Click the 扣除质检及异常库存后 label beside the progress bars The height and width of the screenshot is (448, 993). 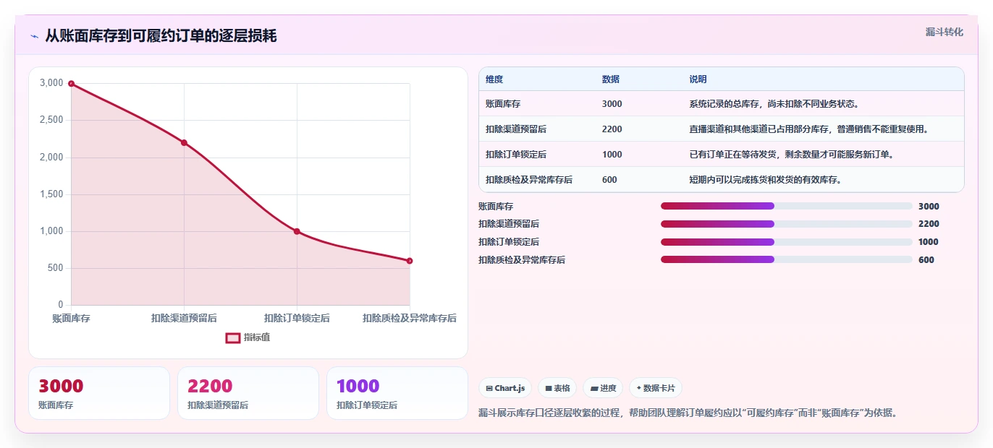[522, 260]
